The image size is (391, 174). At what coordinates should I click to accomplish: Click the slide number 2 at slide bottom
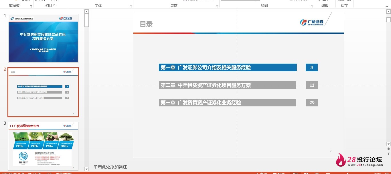click(330, 151)
